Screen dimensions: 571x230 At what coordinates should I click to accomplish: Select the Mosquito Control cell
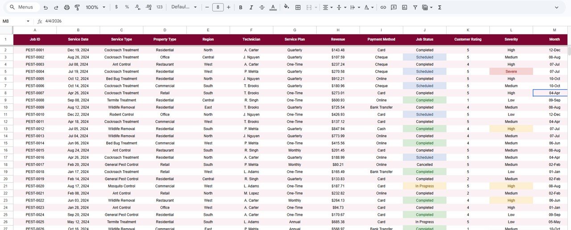click(x=121, y=186)
